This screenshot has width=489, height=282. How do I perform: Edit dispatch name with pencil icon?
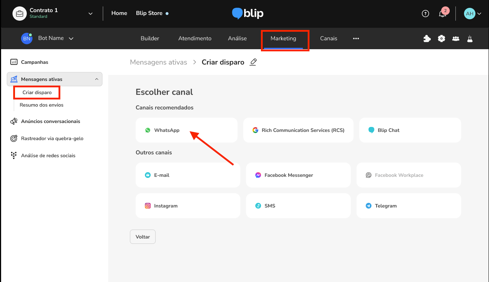pos(253,62)
